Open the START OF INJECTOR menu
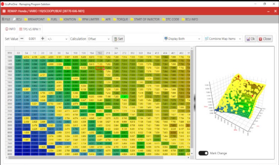 click(145, 19)
